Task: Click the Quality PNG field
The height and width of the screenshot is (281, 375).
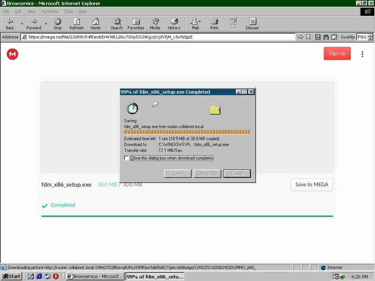Action: 362,37
